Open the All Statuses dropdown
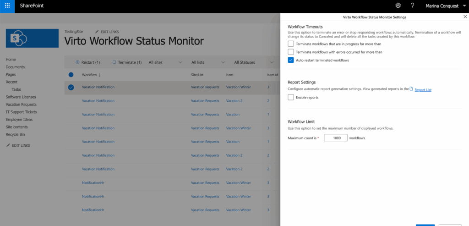 point(254,62)
